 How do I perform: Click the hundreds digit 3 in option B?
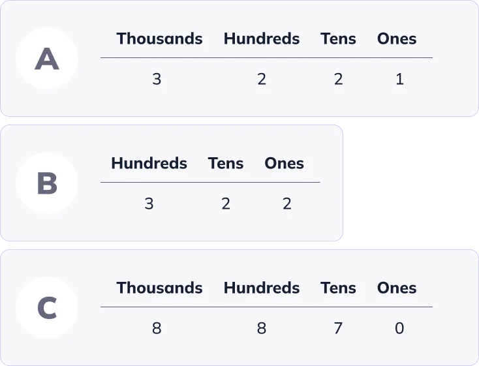coord(149,204)
